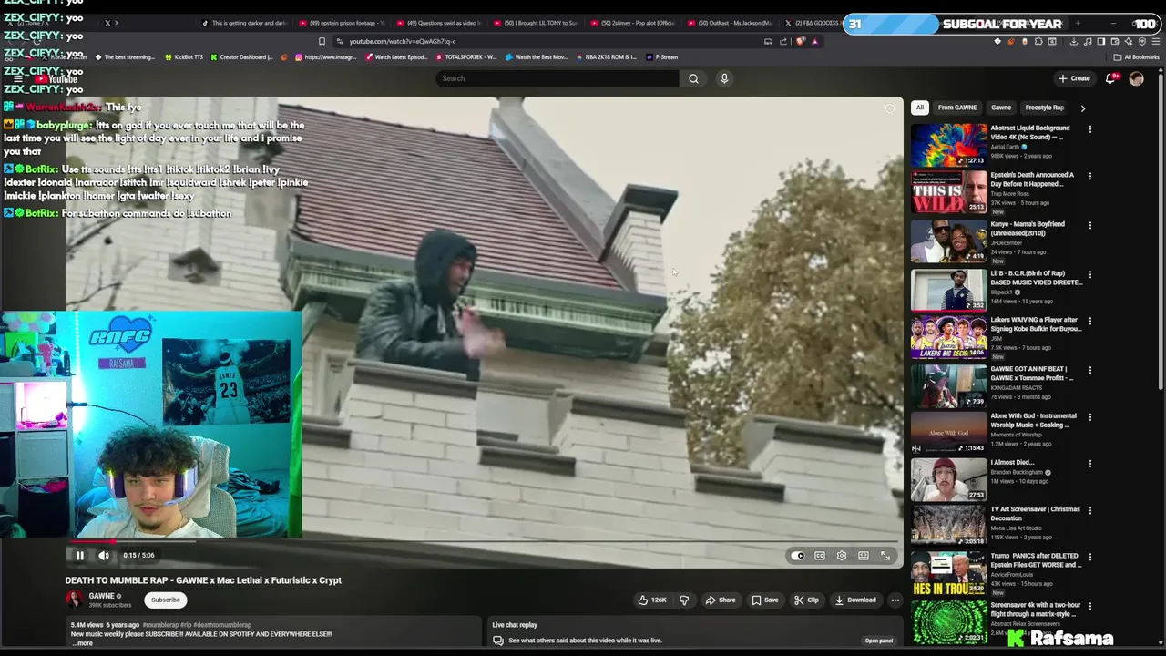Pause the YouTube video
The image size is (1166, 656).
pos(80,555)
